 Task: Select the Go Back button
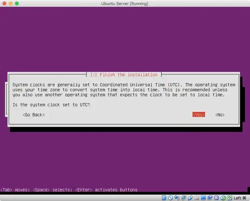[x=34, y=115]
